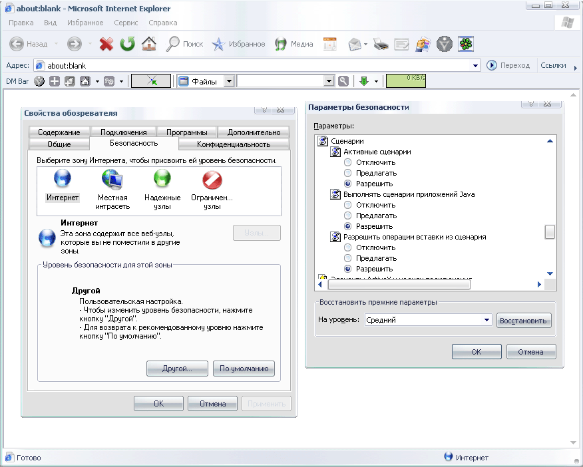The height and width of the screenshot is (467, 583).
Task: Click the about:blank address field
Action: point(253,66)
